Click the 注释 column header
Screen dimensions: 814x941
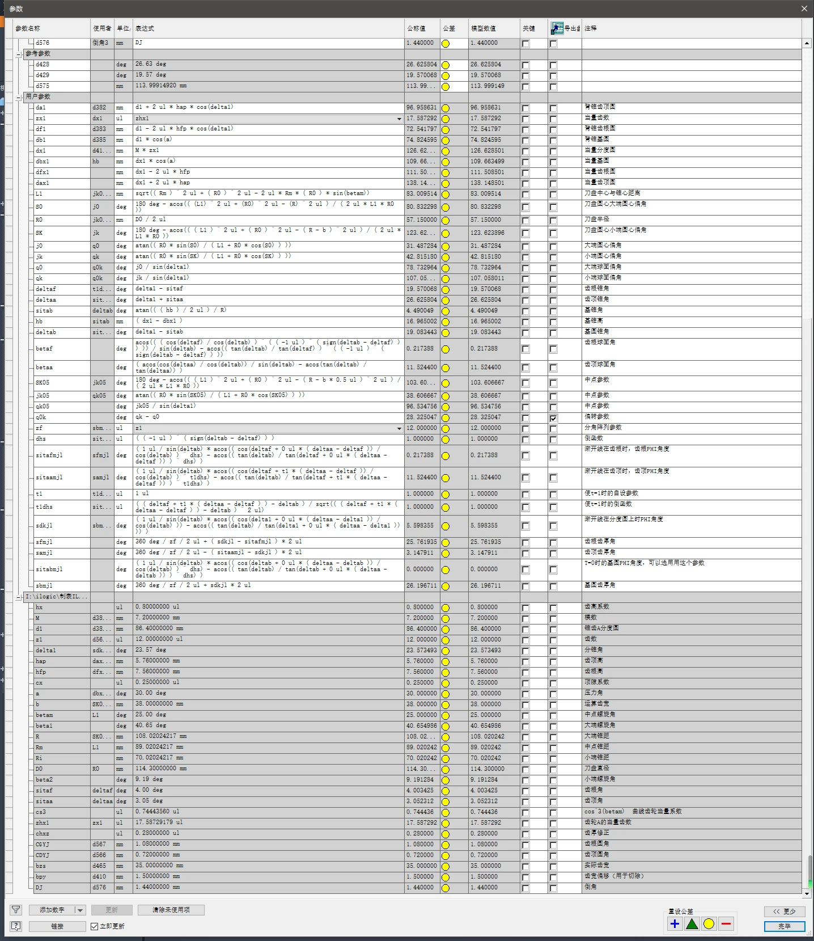pos(692,28)
